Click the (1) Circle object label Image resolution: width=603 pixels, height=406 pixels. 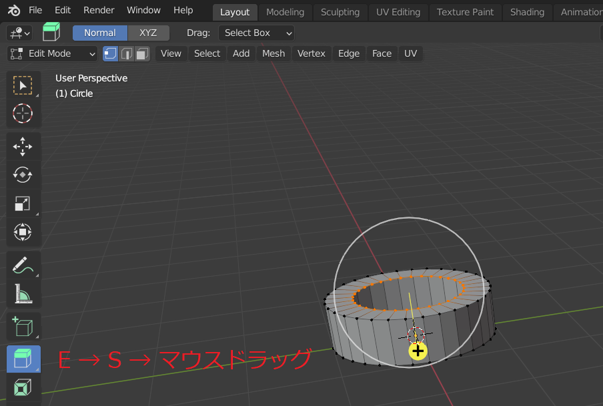point(74,94)
